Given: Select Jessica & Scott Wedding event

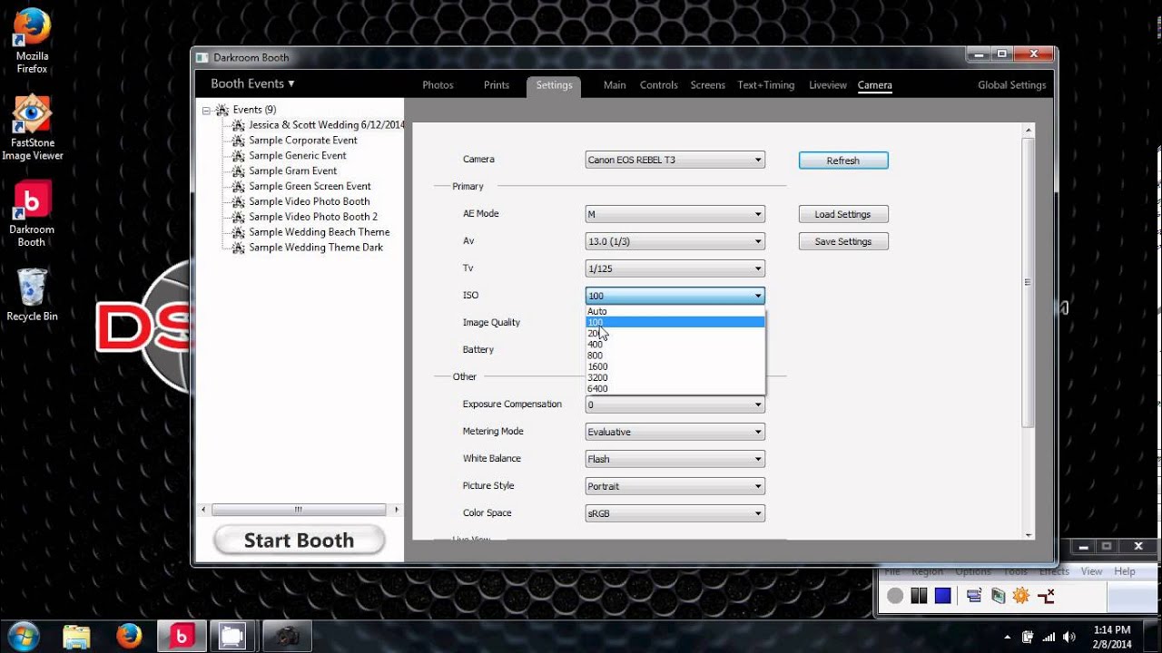Looking at the screenshot, I should click(326, 125).
